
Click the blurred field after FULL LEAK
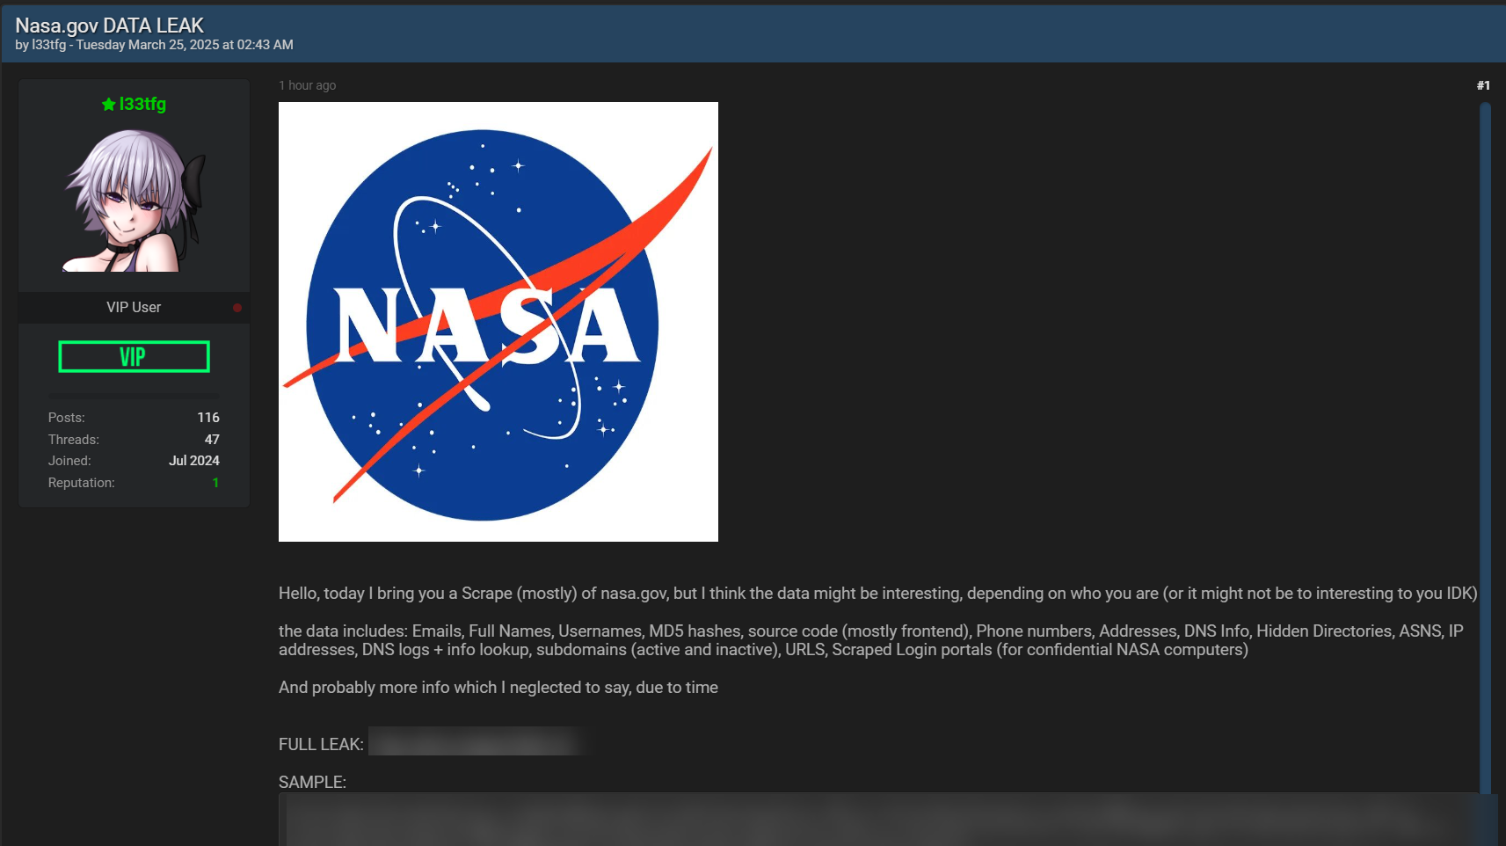[x=475, y=743]
